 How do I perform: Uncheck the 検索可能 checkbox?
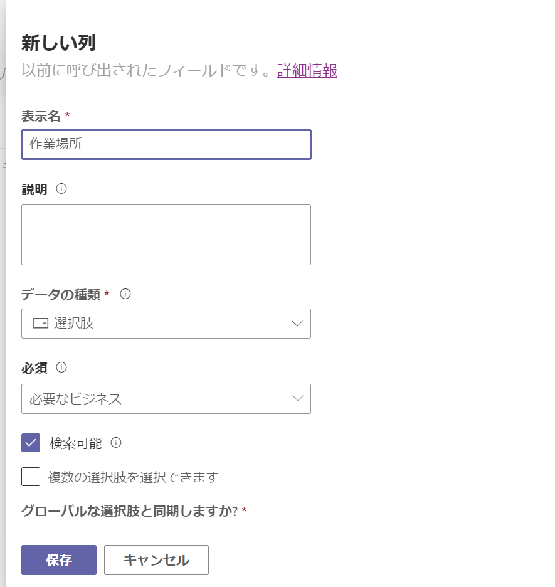point(31,443)
